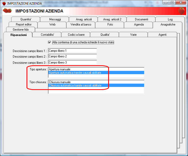
Task: Open the Varie tab
Action: click(133, 35)
